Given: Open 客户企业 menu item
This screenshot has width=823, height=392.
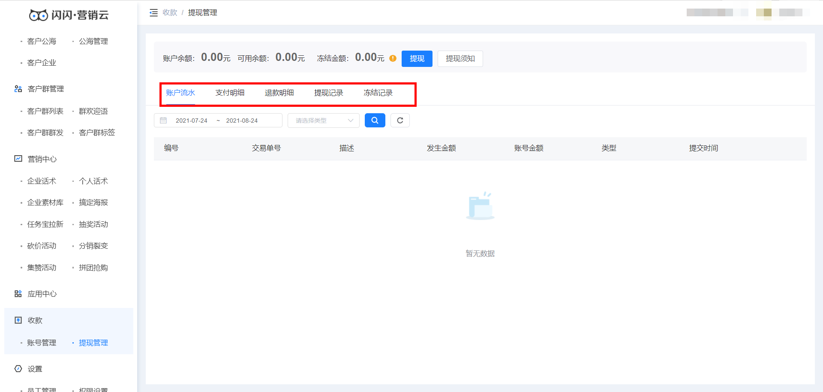Looking at the screenshot, I should pyautogui.click(x=42, y=63).
